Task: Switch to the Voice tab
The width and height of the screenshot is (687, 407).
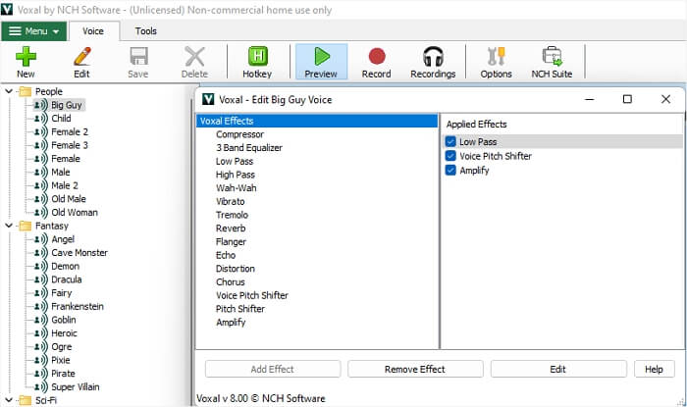Action: pyautogui.click(x=93, y=31)
